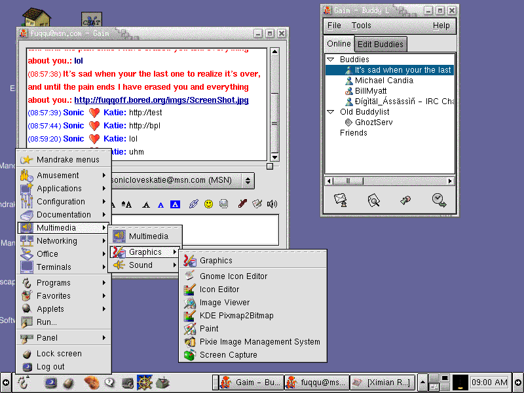The height and width of the screenshot is (393, 524).
Task: Choose Lock screen from main menu
Action: (x=59, y=354)
